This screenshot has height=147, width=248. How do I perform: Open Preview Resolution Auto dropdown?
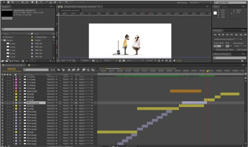[240, 46]
